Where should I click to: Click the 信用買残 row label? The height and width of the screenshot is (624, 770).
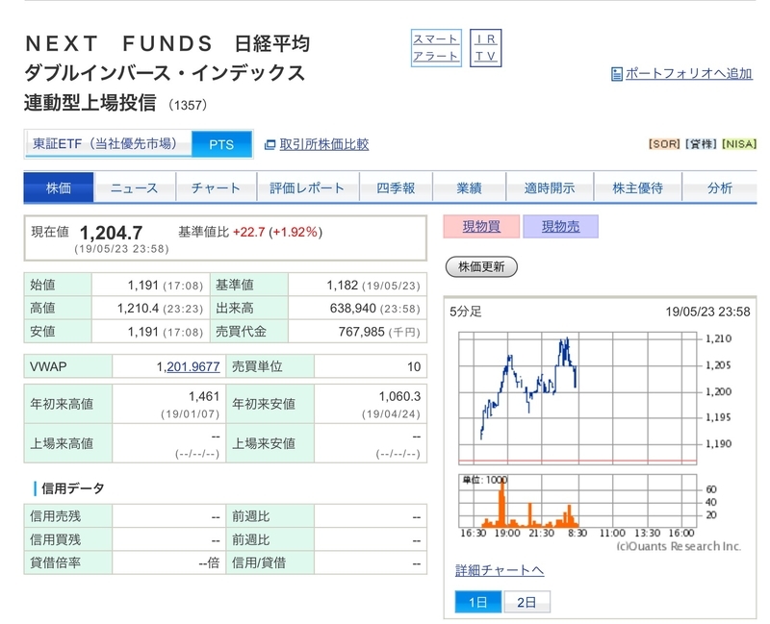55,539
